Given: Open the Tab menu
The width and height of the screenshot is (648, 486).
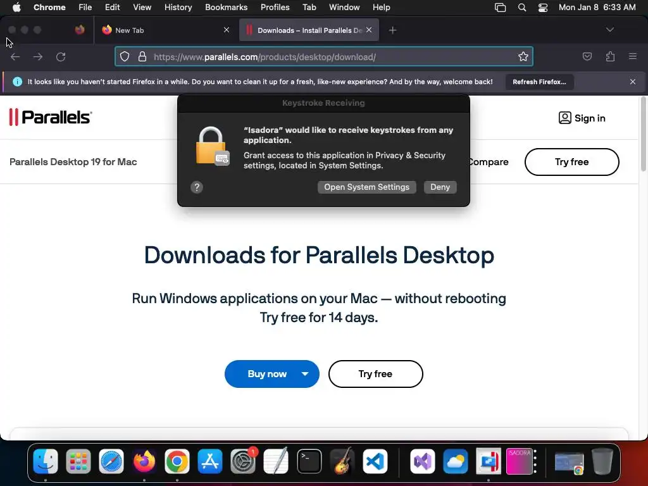Looking at the screenshot, I should [309, 8].
